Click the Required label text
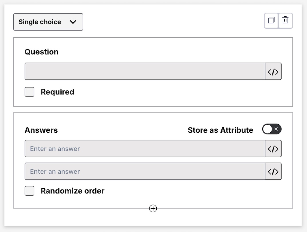The image size is (307, 232). (58, 92)
